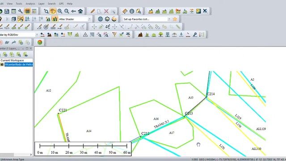Screen dimensions: 286x161
Task: Click the first terrain analysis mountain icon
Action: pos(151,11)
